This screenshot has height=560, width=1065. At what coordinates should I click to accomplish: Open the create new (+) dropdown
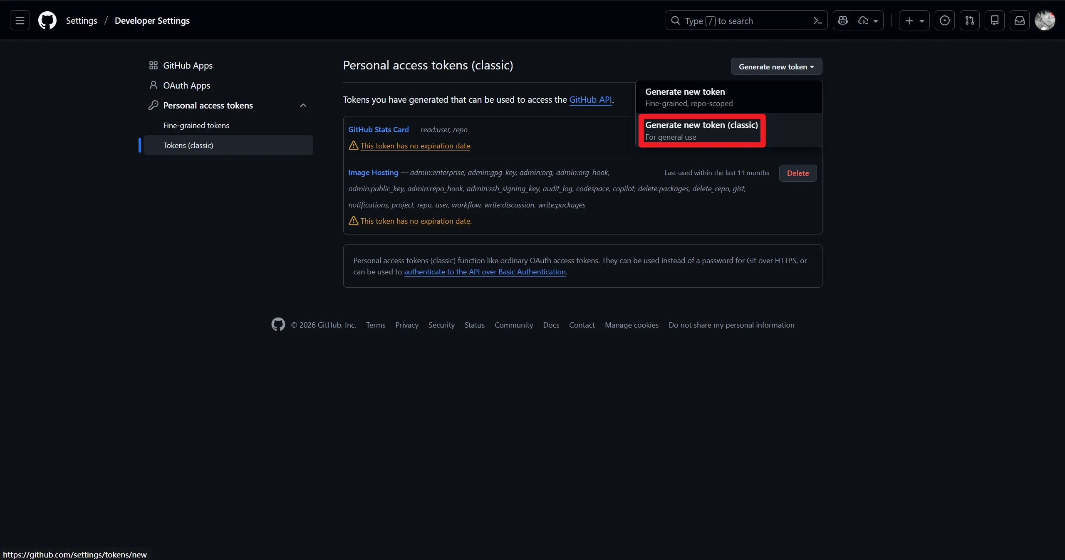[914, 20]
